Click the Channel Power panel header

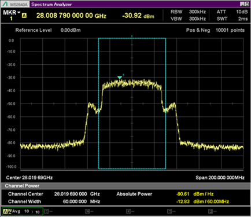coord(125,186)
